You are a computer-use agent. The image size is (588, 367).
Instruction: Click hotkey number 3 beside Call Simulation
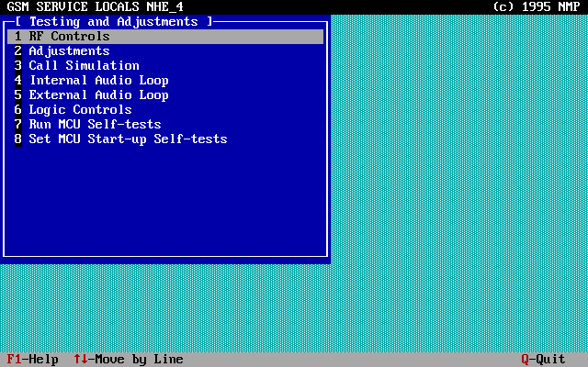pyautogui.click(x=17, y=66)
